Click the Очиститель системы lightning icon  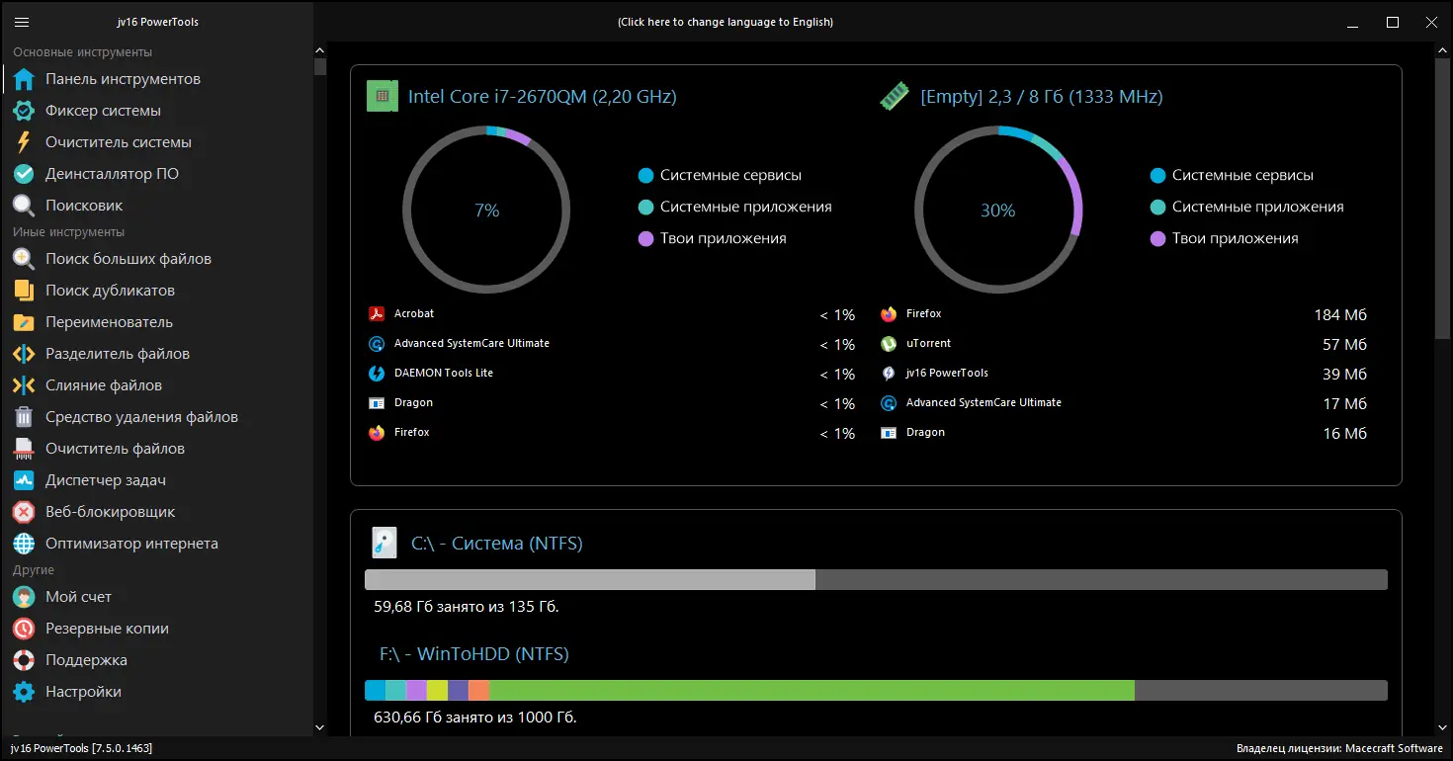25,142
